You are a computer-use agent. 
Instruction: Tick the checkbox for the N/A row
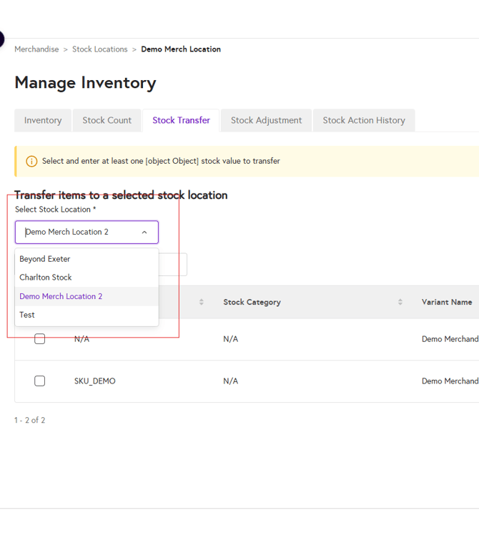point(40,339)
